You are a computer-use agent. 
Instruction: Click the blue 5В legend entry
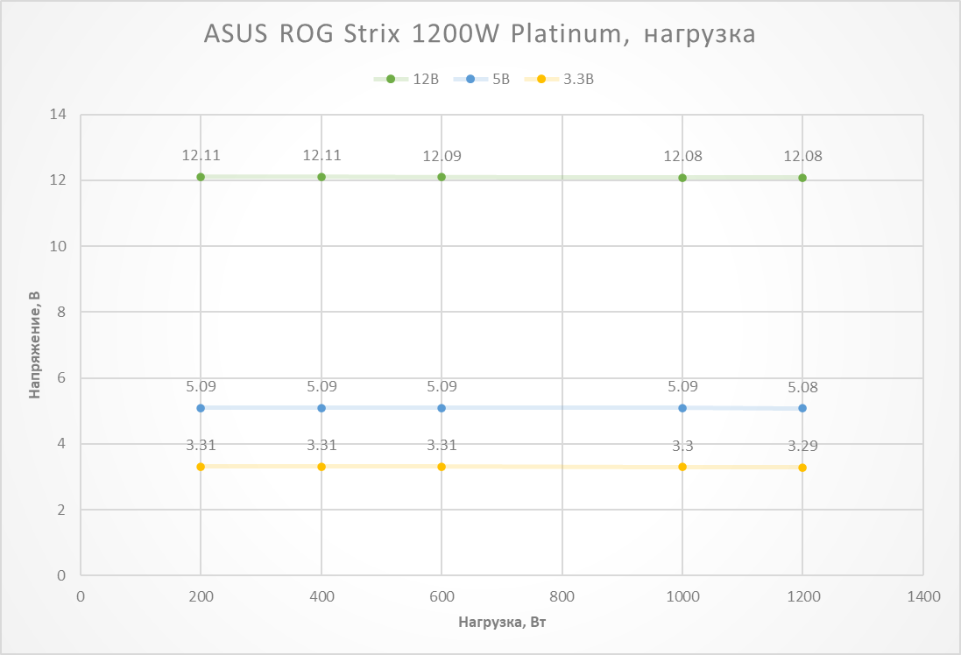tap(482, 79)
